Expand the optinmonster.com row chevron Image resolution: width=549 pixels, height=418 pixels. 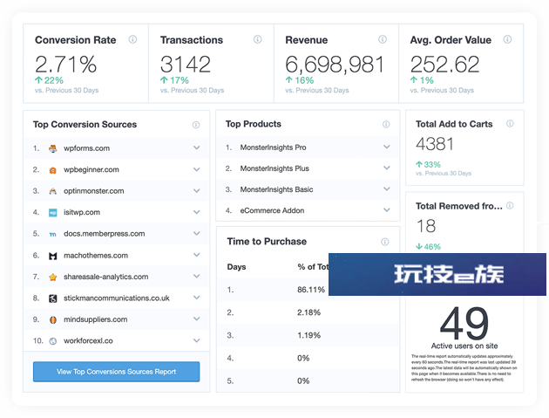[x=197, y=191]
